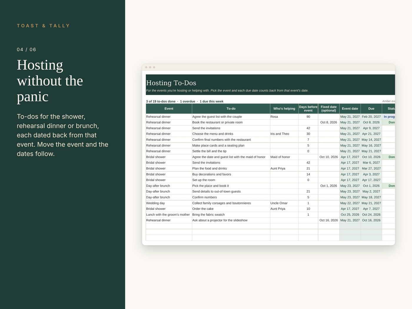Click the 'Mar 27, 2027' due date cell
The image size is (412, 309).
(371, 169)
